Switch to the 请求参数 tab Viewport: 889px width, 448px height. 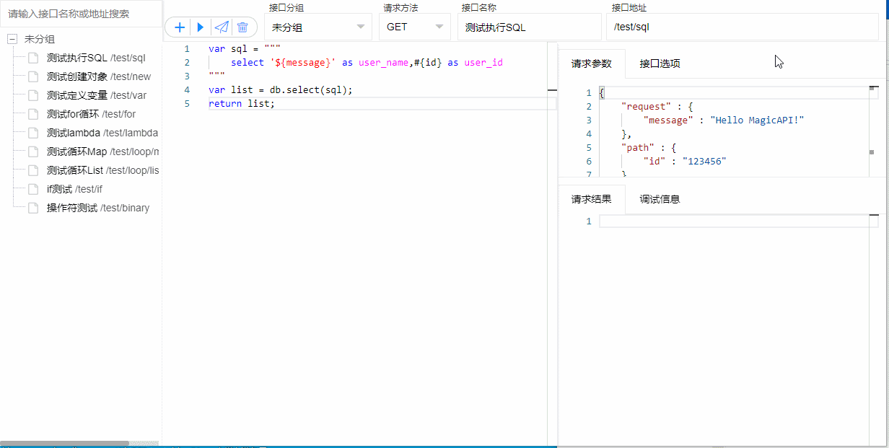(592, 63)
